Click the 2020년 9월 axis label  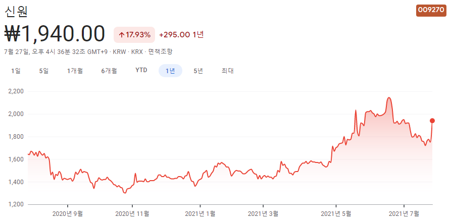click(x=68, y=213)
